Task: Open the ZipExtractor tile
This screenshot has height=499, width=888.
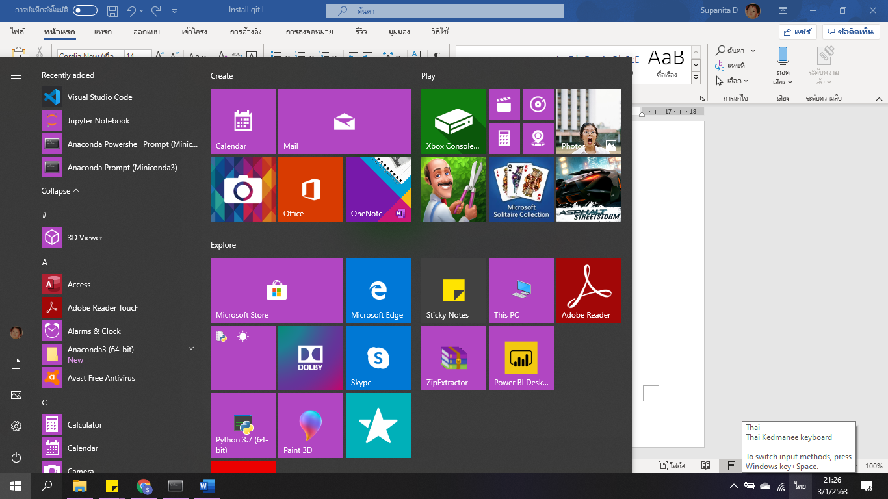Action: [454, 358]
